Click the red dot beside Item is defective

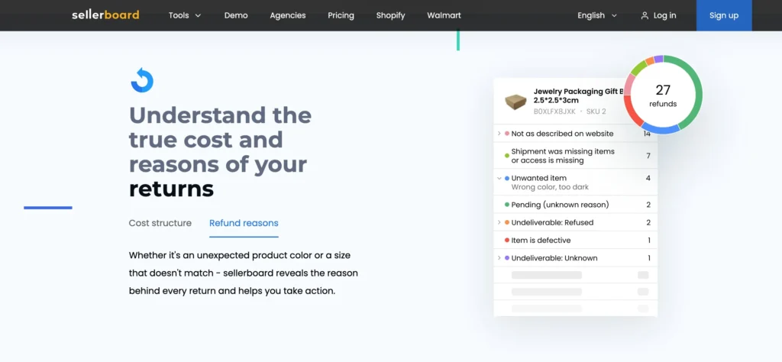(x=507, y=241)
